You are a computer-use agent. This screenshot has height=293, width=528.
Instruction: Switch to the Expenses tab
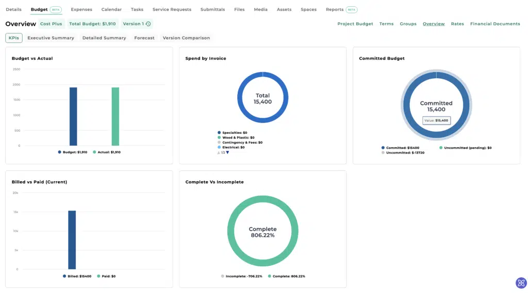pyautogui.click(x=81, y=9)
